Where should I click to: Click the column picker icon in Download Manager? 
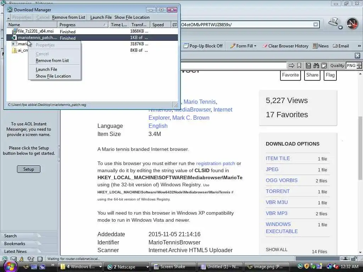click(175, 24)
